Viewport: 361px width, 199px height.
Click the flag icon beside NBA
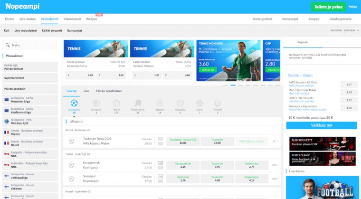(x=7, y=154)
